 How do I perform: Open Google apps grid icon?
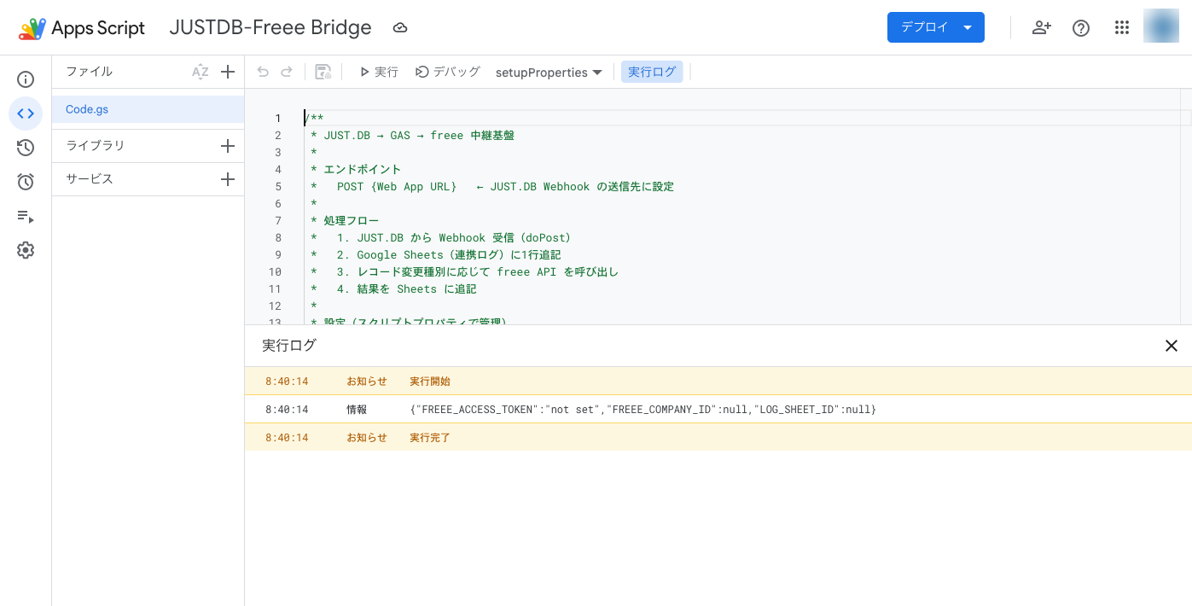click(x=1122, y=27)
